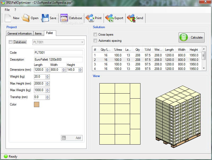Sort by the Height column header
The image size is (212, 160).
(x=194, y=50)
